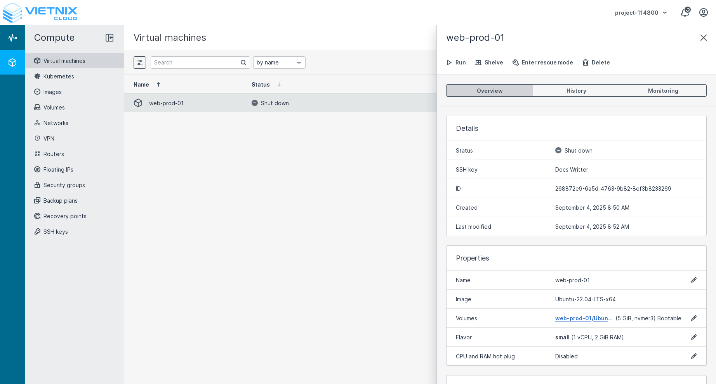Edit the Name property pencil icon
Viewport: 716px width, 384px height.
click(693, 280)
